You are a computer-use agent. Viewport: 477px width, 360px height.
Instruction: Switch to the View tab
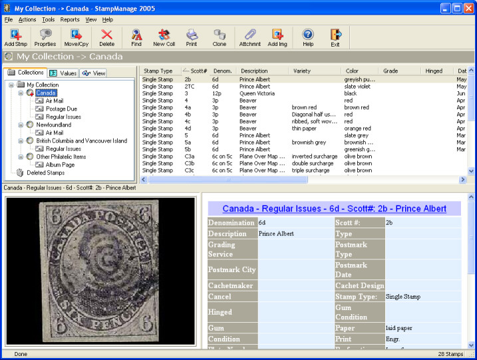tap(93, 73)
